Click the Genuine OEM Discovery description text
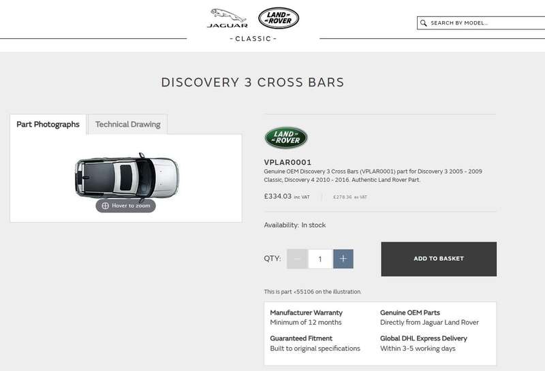Screen dimensions: 545x371 (373, 176)
